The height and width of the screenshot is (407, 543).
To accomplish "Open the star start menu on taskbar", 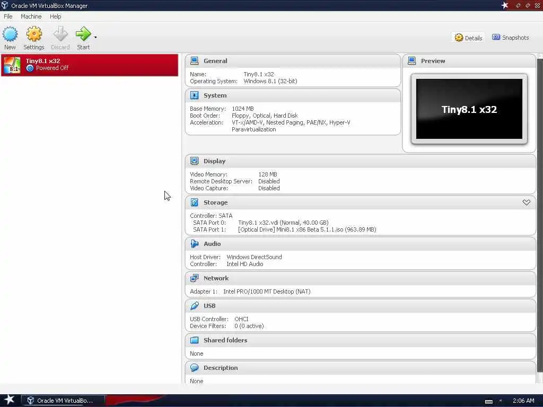I will click(x=9, y=400).
